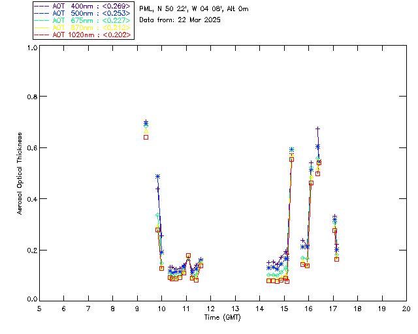Click the AOT 400nm legend entry
The image size is (418, 334).
(84, 6)
